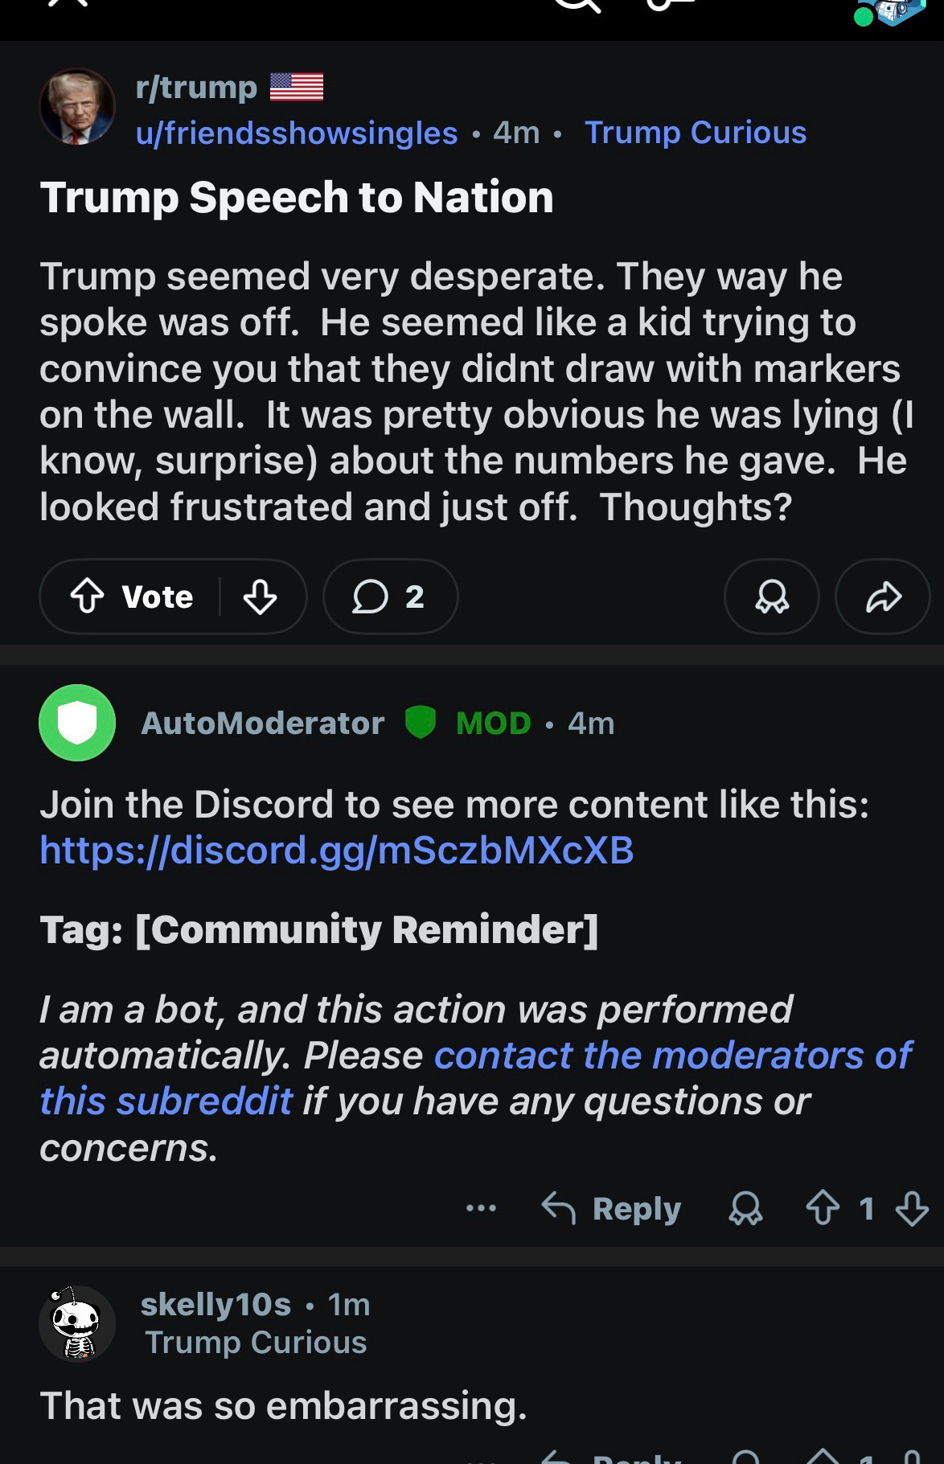Open your profile avatar in top bar

click(891, 11)
